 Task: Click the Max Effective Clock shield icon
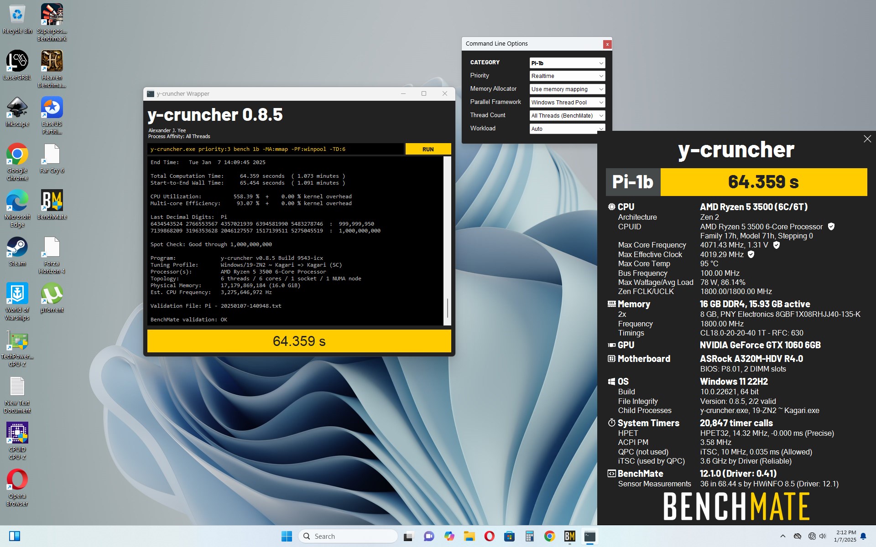click(x=751, y=254)
